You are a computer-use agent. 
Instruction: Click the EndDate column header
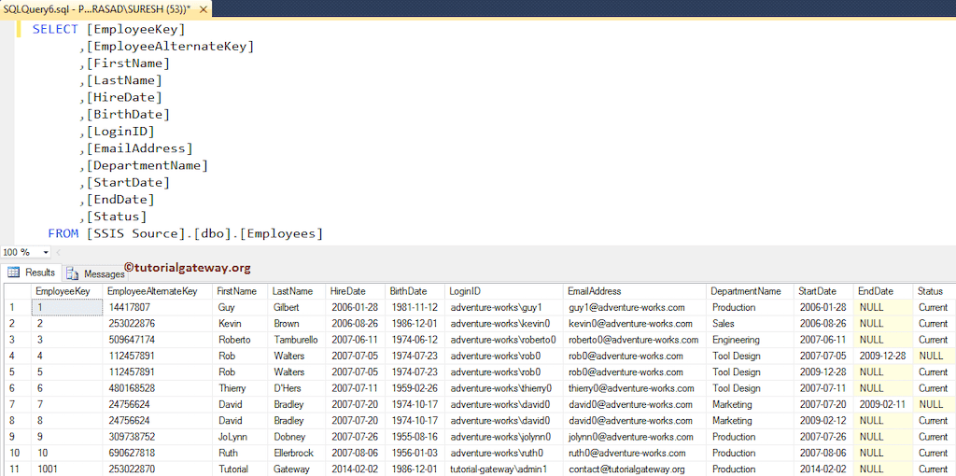(883, 291)
